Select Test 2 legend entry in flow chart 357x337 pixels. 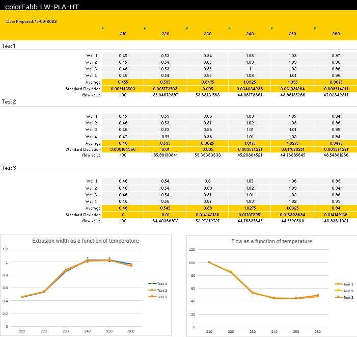pyautogui.click(x=344, y=291)
